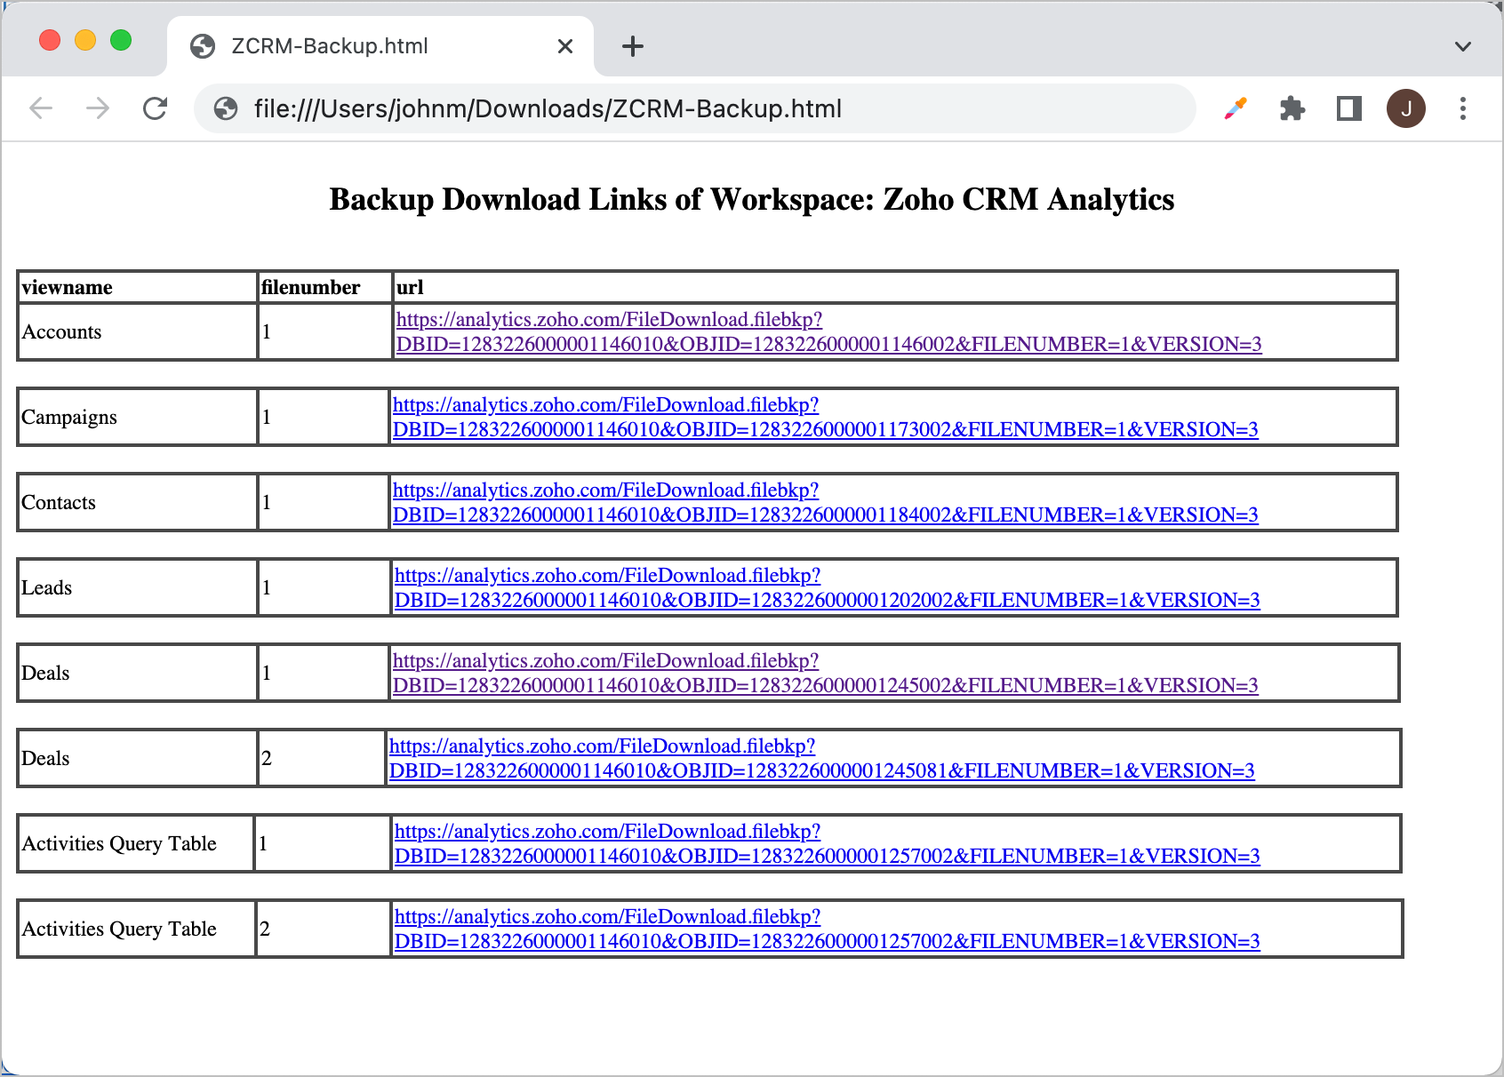The width and height of the screenshot is (1504, 1077).
Task: Click the green fullscreen window button
Action: 121,40
